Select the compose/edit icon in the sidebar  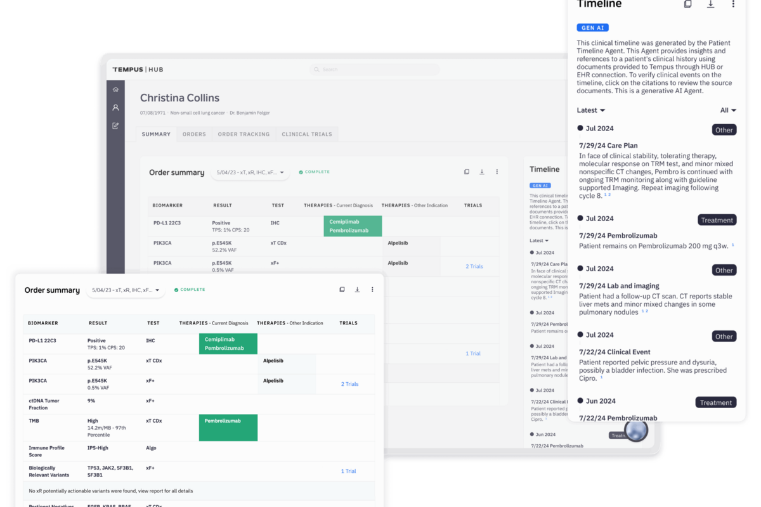pos(115,125)
